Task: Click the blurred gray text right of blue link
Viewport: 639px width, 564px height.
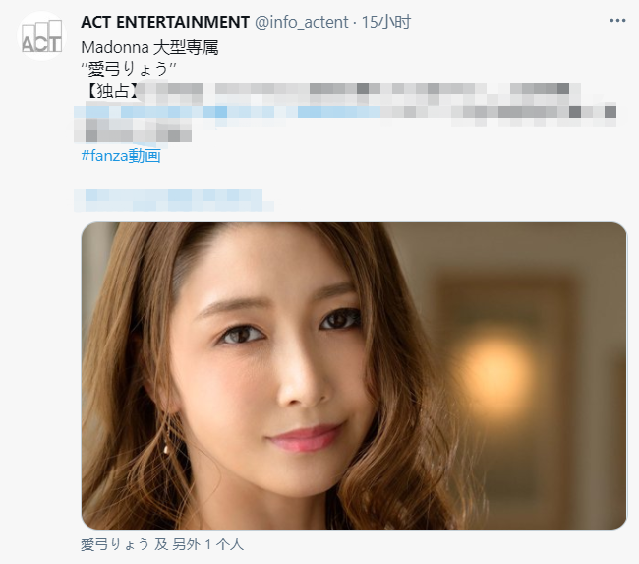Action: 498,112
